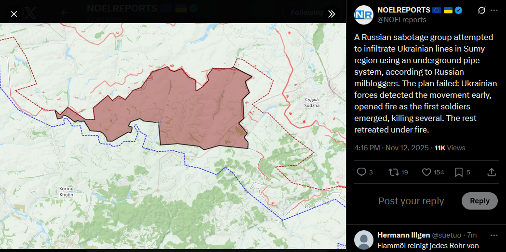Screen dimensions: 506x252
Task: Click the Grok slashed-circle icon
Action: point(481,11)
